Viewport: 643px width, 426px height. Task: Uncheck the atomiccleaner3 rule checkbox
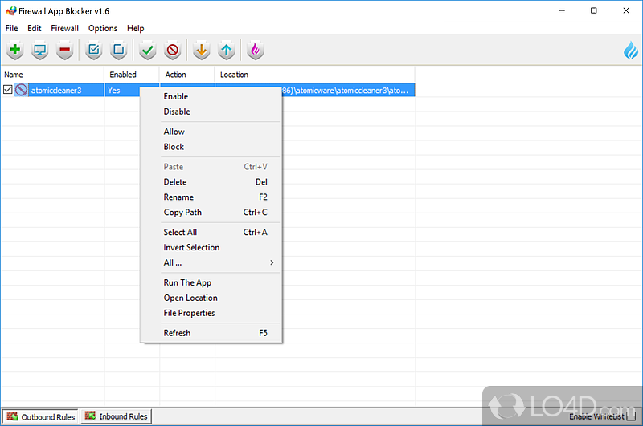(8, 91)
